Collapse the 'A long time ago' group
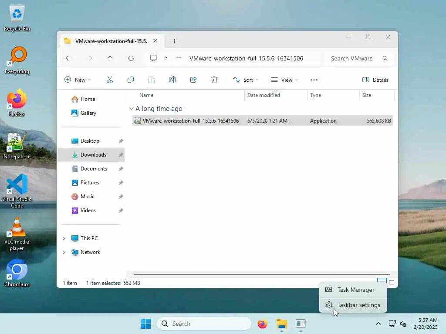 [x=131, y=108]
